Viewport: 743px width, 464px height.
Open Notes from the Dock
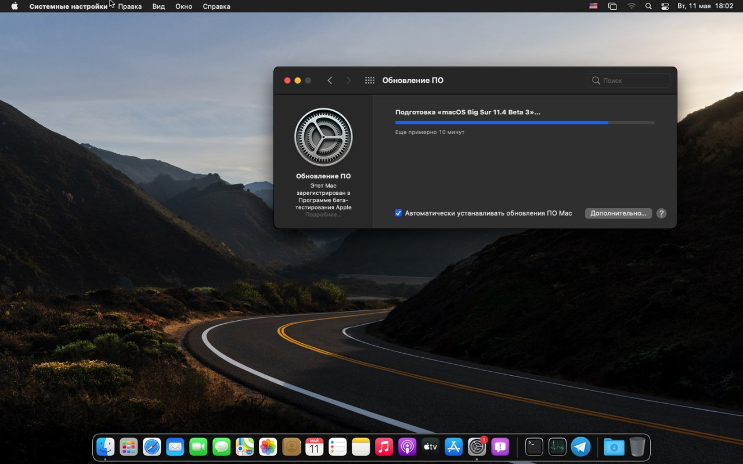[360, 447]
